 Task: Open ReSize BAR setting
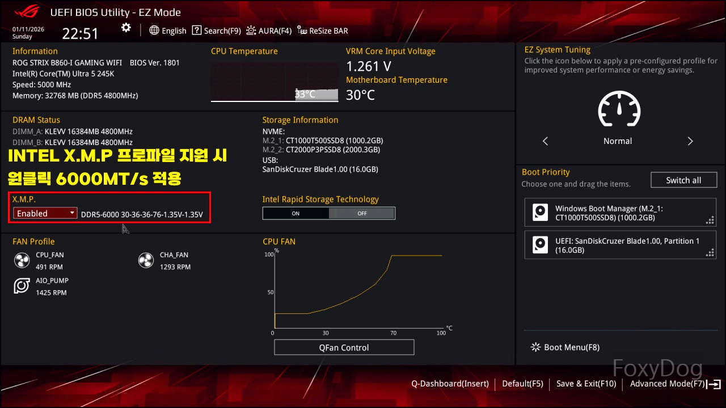coord(323,31)
